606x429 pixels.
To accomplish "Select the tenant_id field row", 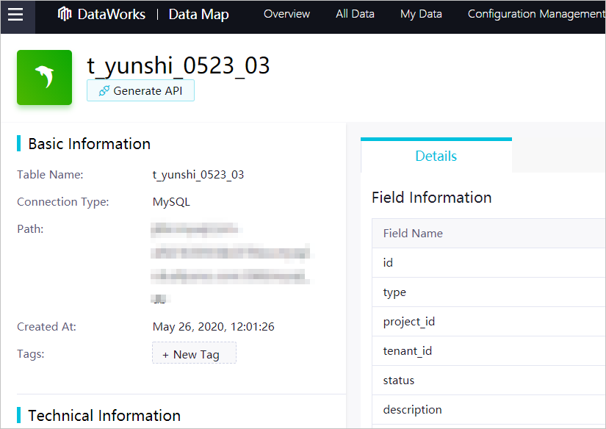I will pyautogui.click(x=488, y=351).
